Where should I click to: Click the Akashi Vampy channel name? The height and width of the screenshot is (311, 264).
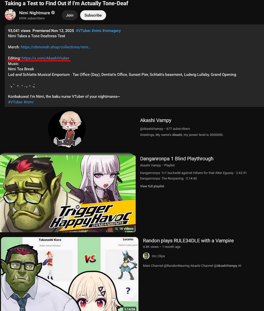(x=156, y=120)
